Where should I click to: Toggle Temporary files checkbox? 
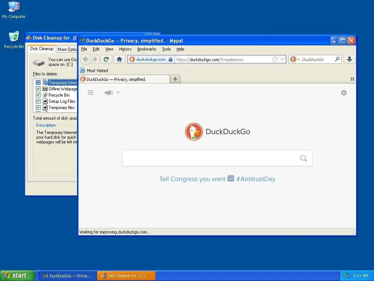(x=38, y=107)
